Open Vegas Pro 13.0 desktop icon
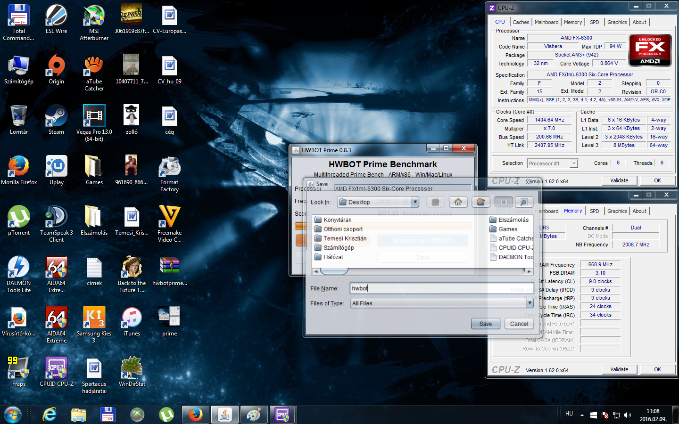679x424 pixels. coord(94,123)
